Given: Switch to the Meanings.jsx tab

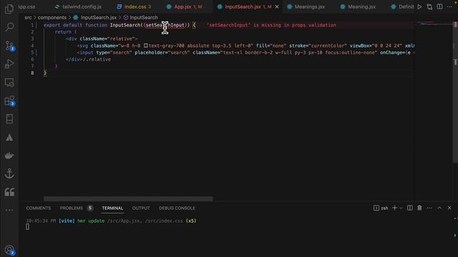Looking at the screenshot, I should click(306, 6).
